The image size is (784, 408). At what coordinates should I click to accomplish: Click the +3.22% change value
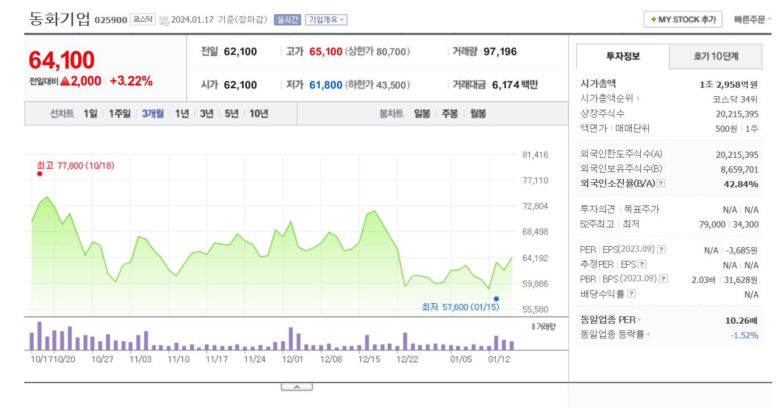(131, 81)
